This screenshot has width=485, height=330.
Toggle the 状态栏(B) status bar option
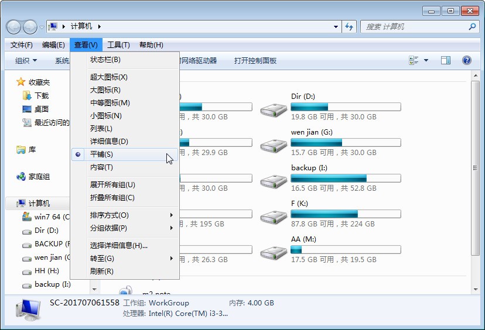pyautogui.click(x=125, y=60)
